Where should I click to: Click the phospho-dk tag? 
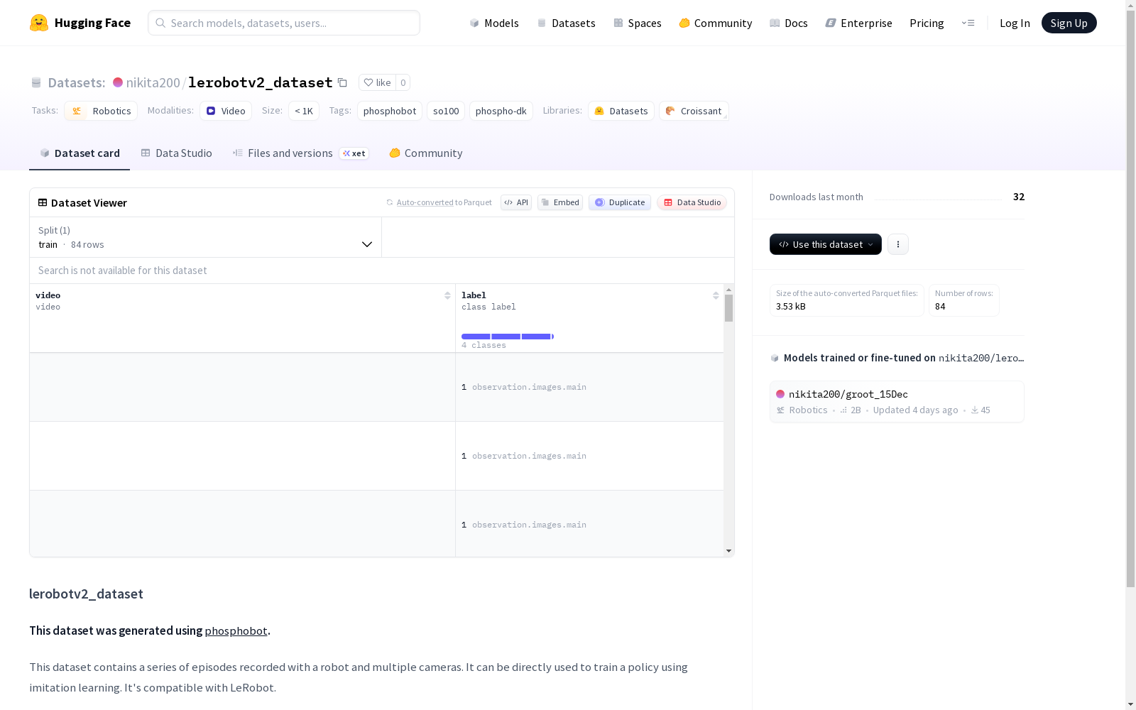pos(501,111)
